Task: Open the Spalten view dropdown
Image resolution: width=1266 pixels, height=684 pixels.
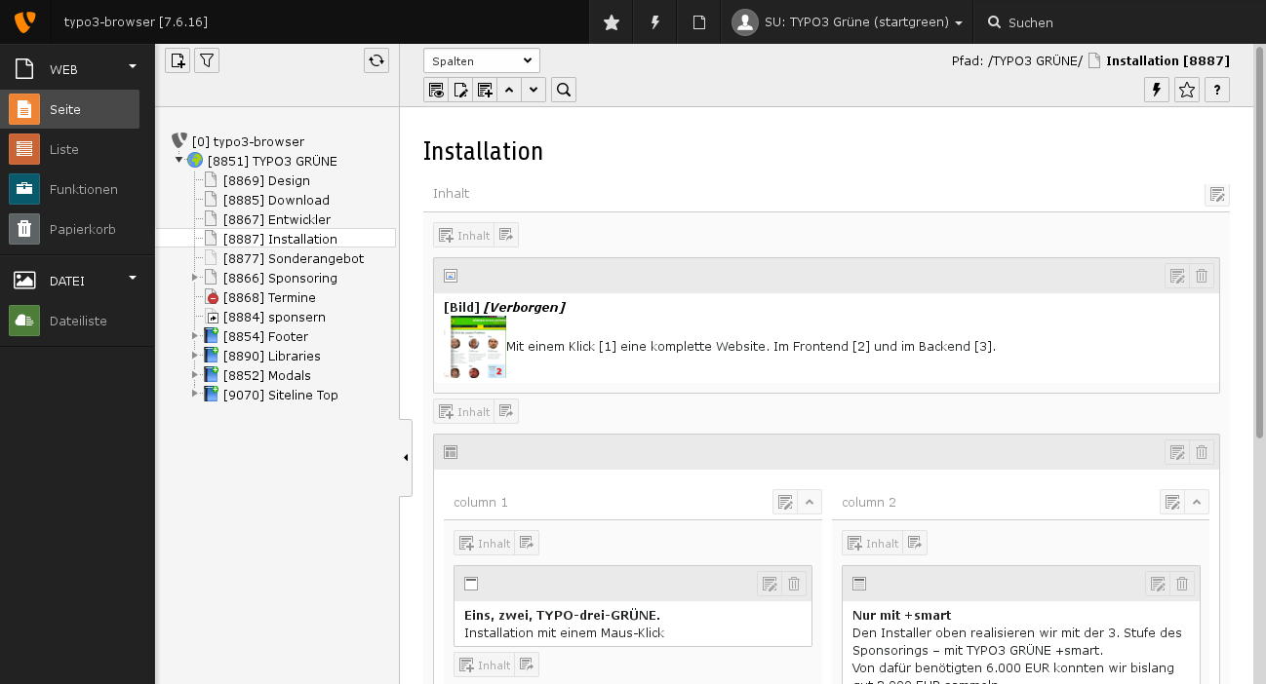Action: tap(482, 60)
